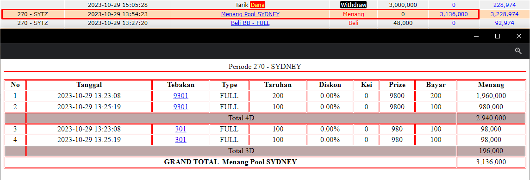Click the Bayar column header

(436, 85)
